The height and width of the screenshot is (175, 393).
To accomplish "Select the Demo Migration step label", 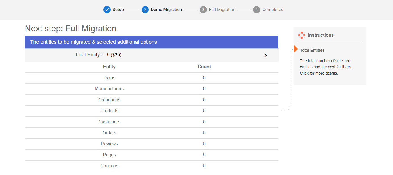I will point(166,10).
